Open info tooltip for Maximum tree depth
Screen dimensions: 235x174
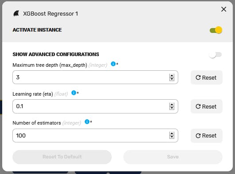pos(113,64)
